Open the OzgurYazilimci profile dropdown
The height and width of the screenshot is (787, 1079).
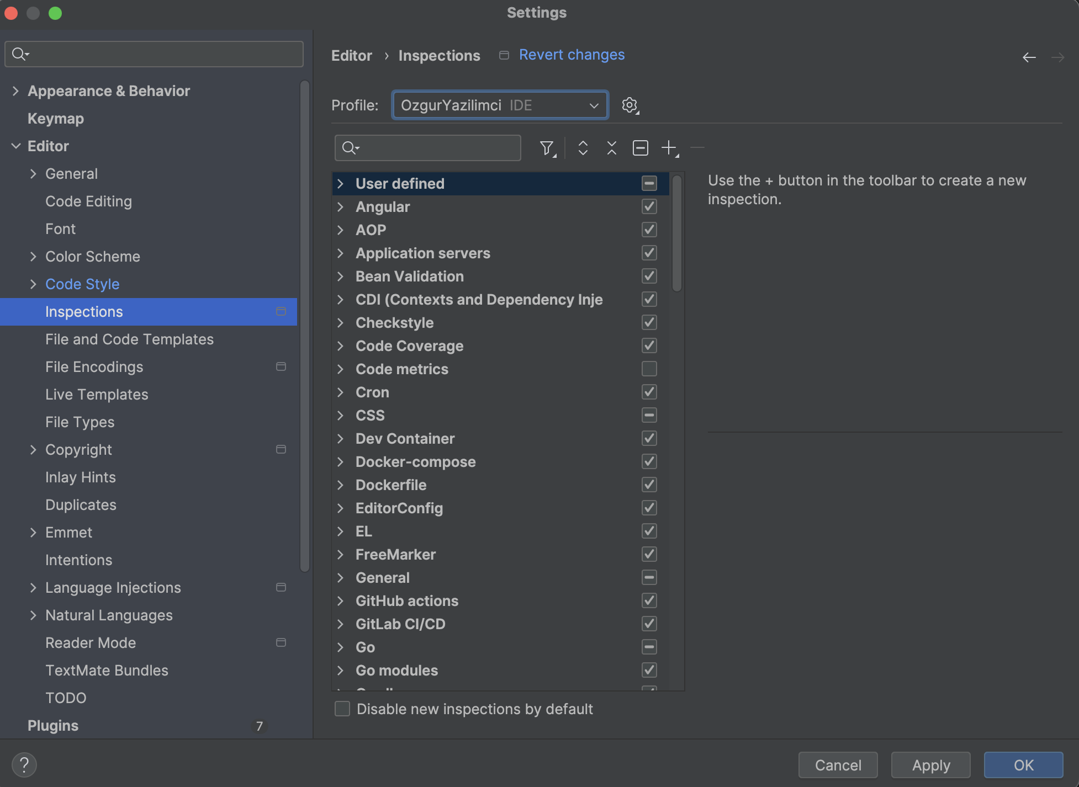(x=500, y=105)
